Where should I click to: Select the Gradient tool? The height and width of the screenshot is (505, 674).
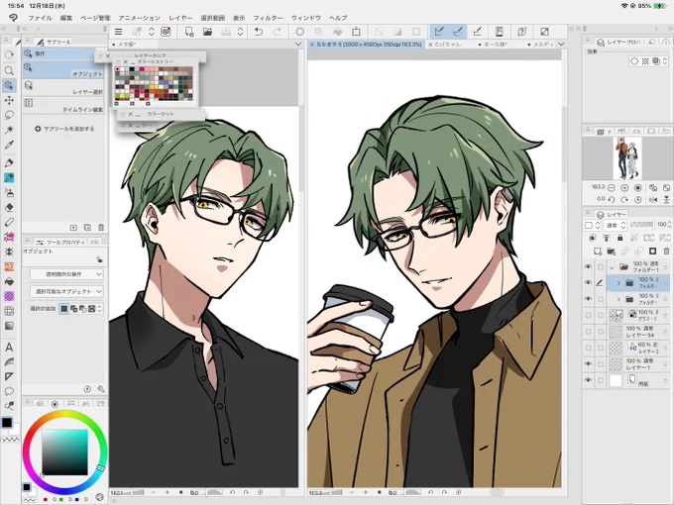(9, 326)
